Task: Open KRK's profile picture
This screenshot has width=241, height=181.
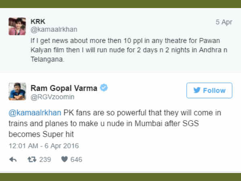Action: [17, 26]
